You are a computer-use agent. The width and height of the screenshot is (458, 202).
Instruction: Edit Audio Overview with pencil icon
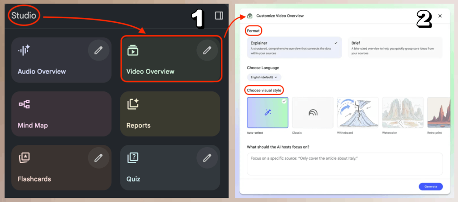pyautogui.click(x=98, y=51)
